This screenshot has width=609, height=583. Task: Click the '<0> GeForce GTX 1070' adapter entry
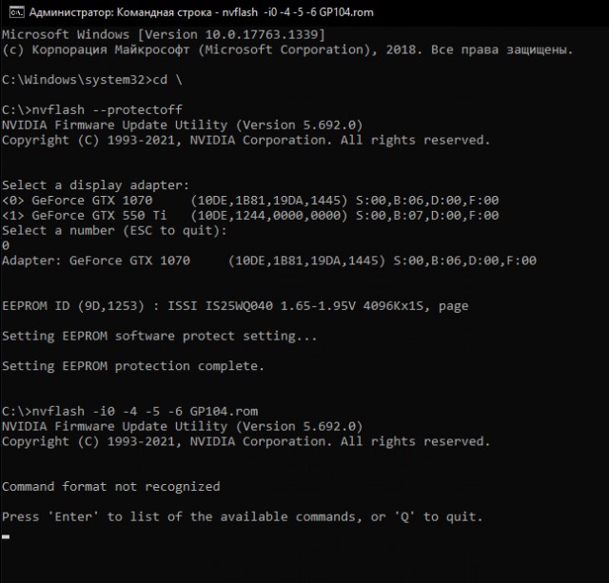[x=250, y=201]
